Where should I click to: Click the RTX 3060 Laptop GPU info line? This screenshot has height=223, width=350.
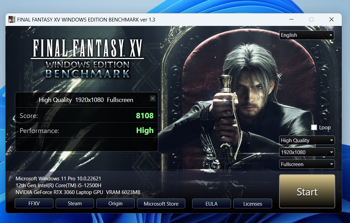tap(78, 192)
